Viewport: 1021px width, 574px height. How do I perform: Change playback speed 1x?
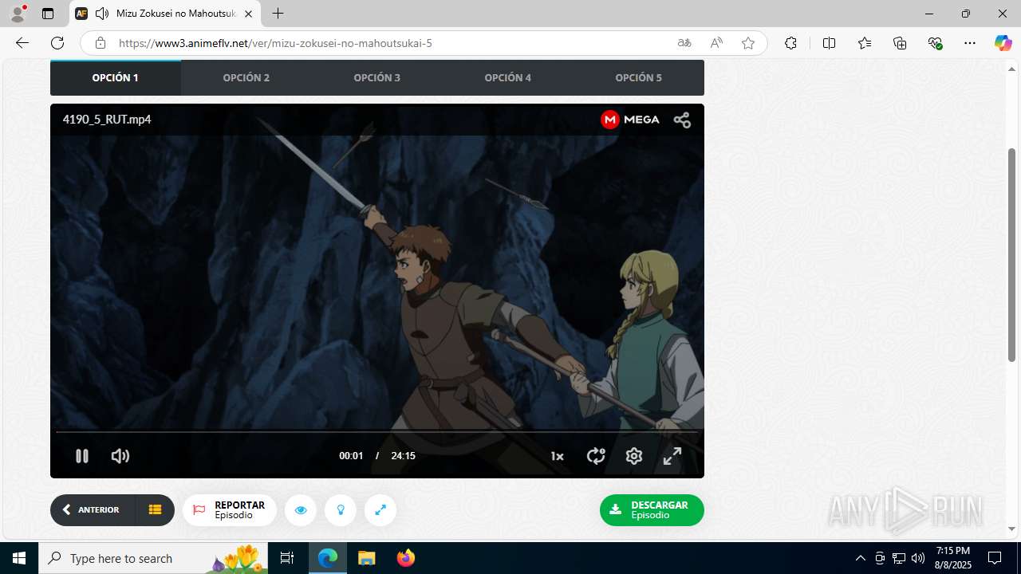(x=557, y=456)
